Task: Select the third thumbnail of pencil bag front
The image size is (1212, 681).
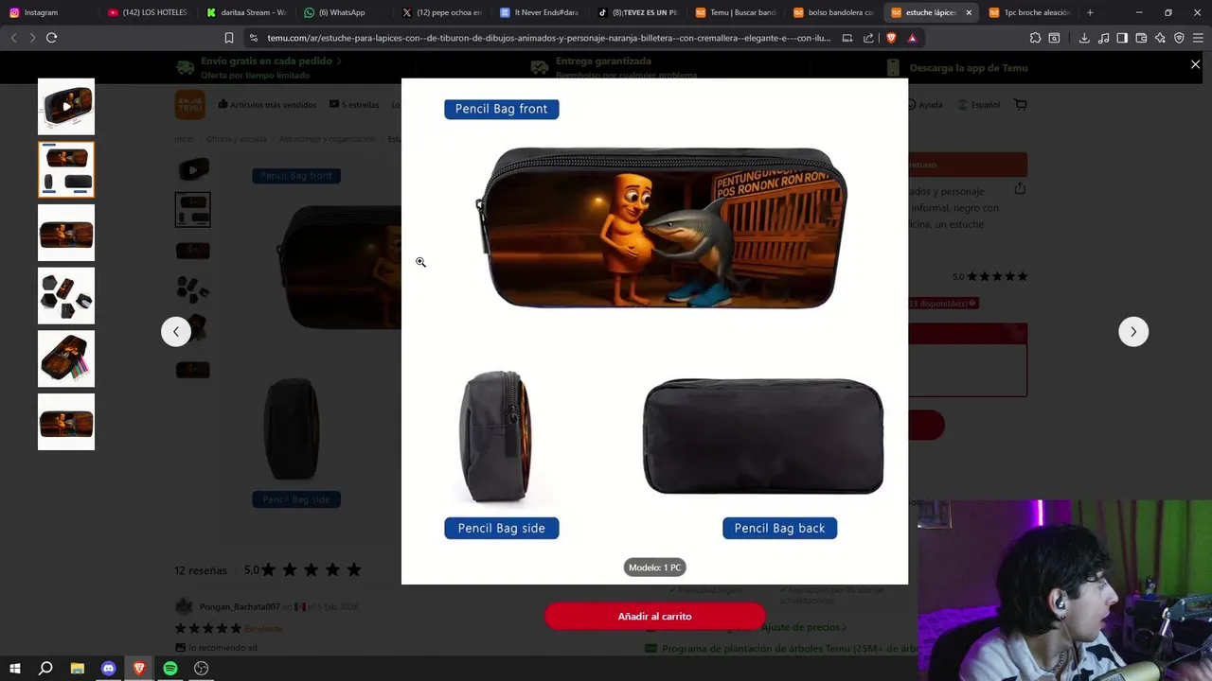Action: [x=66, y=233]
